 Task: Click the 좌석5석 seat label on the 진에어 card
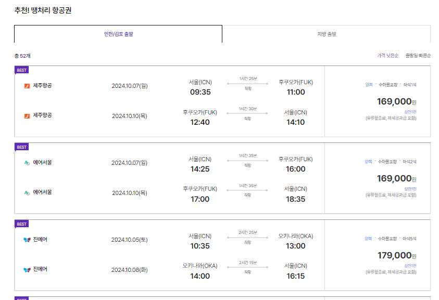tap(410, 239)
